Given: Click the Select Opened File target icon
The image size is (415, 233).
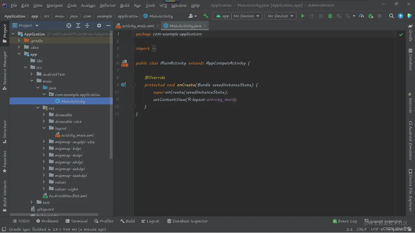Looking at the screenshot, I should pyautogui.click(x=69, y=25).
